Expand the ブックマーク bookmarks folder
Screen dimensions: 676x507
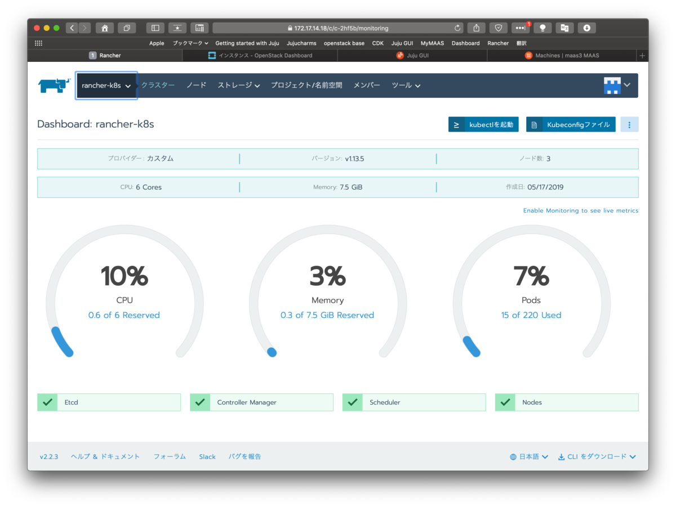190,43
